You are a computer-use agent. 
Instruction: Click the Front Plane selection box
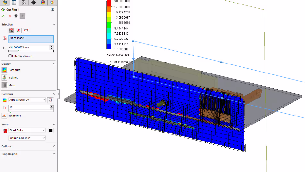click(x=31, y=39)
